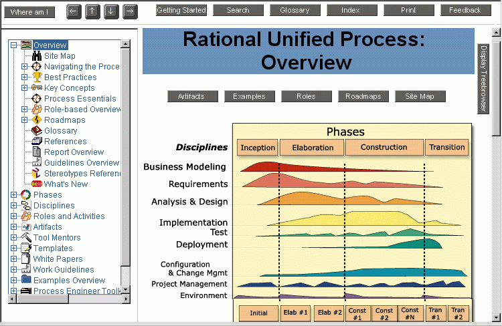Screen dimensions: 502x326
Task: Expand the Disciplines tree node
Action: [13, 205]
